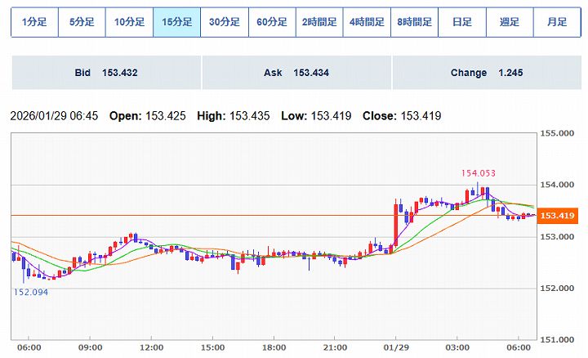Click the Ask 153.434 price box
The image size is (588, 358).
[x=296, y=73]
